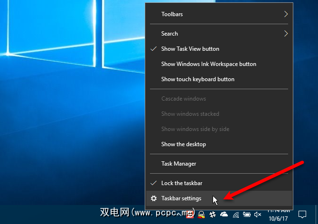Open Taskbar settings with the gear icon
The height and width of the screenshot is (224, 318).
click(219, 198)
